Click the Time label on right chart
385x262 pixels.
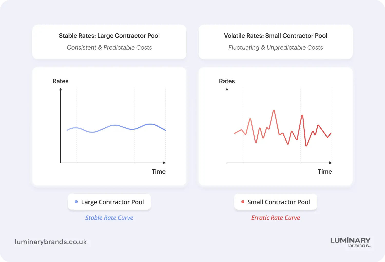click(x=325, y=172)
